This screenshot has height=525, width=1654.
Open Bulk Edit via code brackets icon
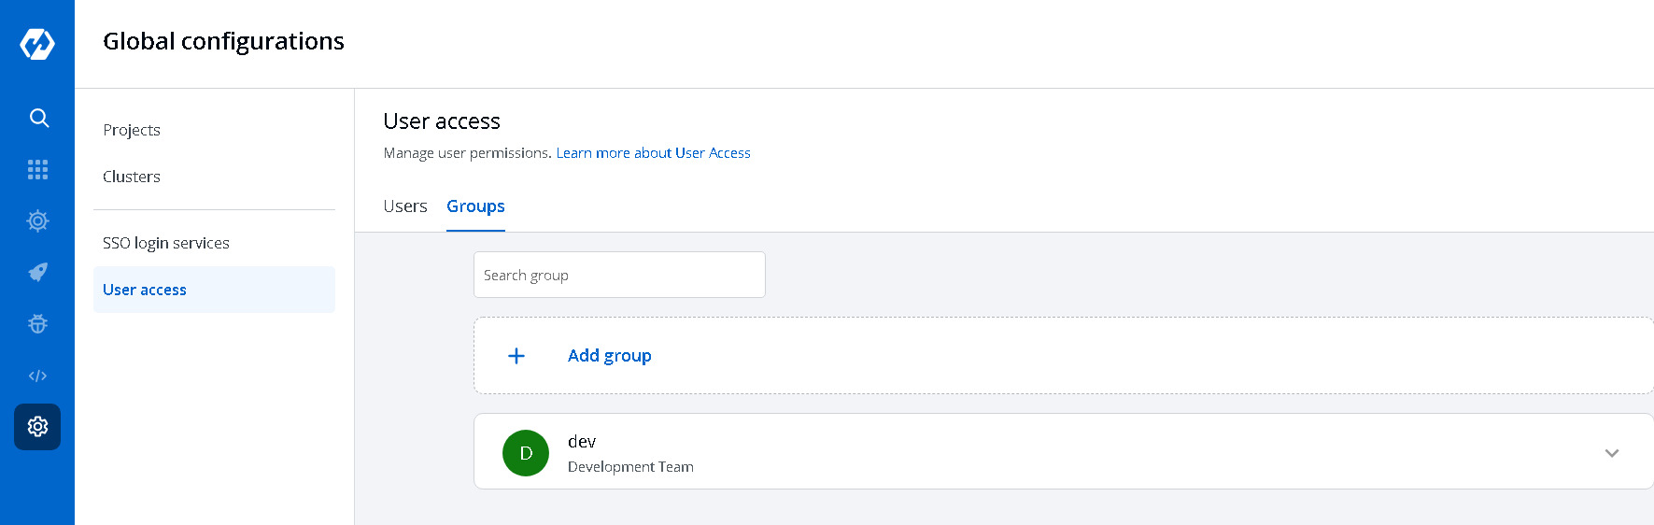tap(37, 376)
